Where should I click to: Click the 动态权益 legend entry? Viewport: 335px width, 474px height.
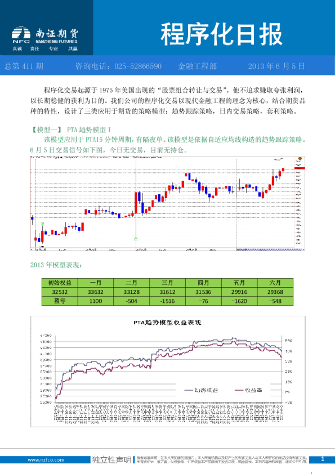(201, 390)
